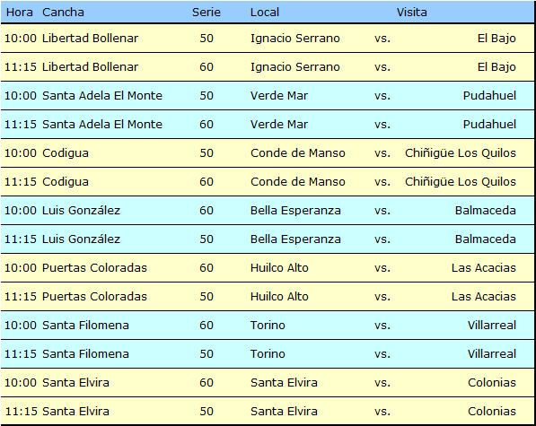Click Balmaceda in the 11:15 row
This screenshot has height=426, width=536.
point(486,239)
